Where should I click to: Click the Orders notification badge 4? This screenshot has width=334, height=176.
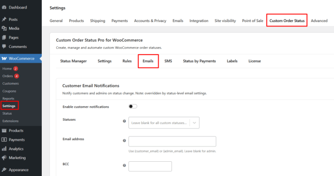pos(17,76)
